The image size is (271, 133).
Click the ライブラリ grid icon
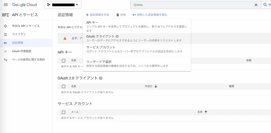click(x=5, y=34)
